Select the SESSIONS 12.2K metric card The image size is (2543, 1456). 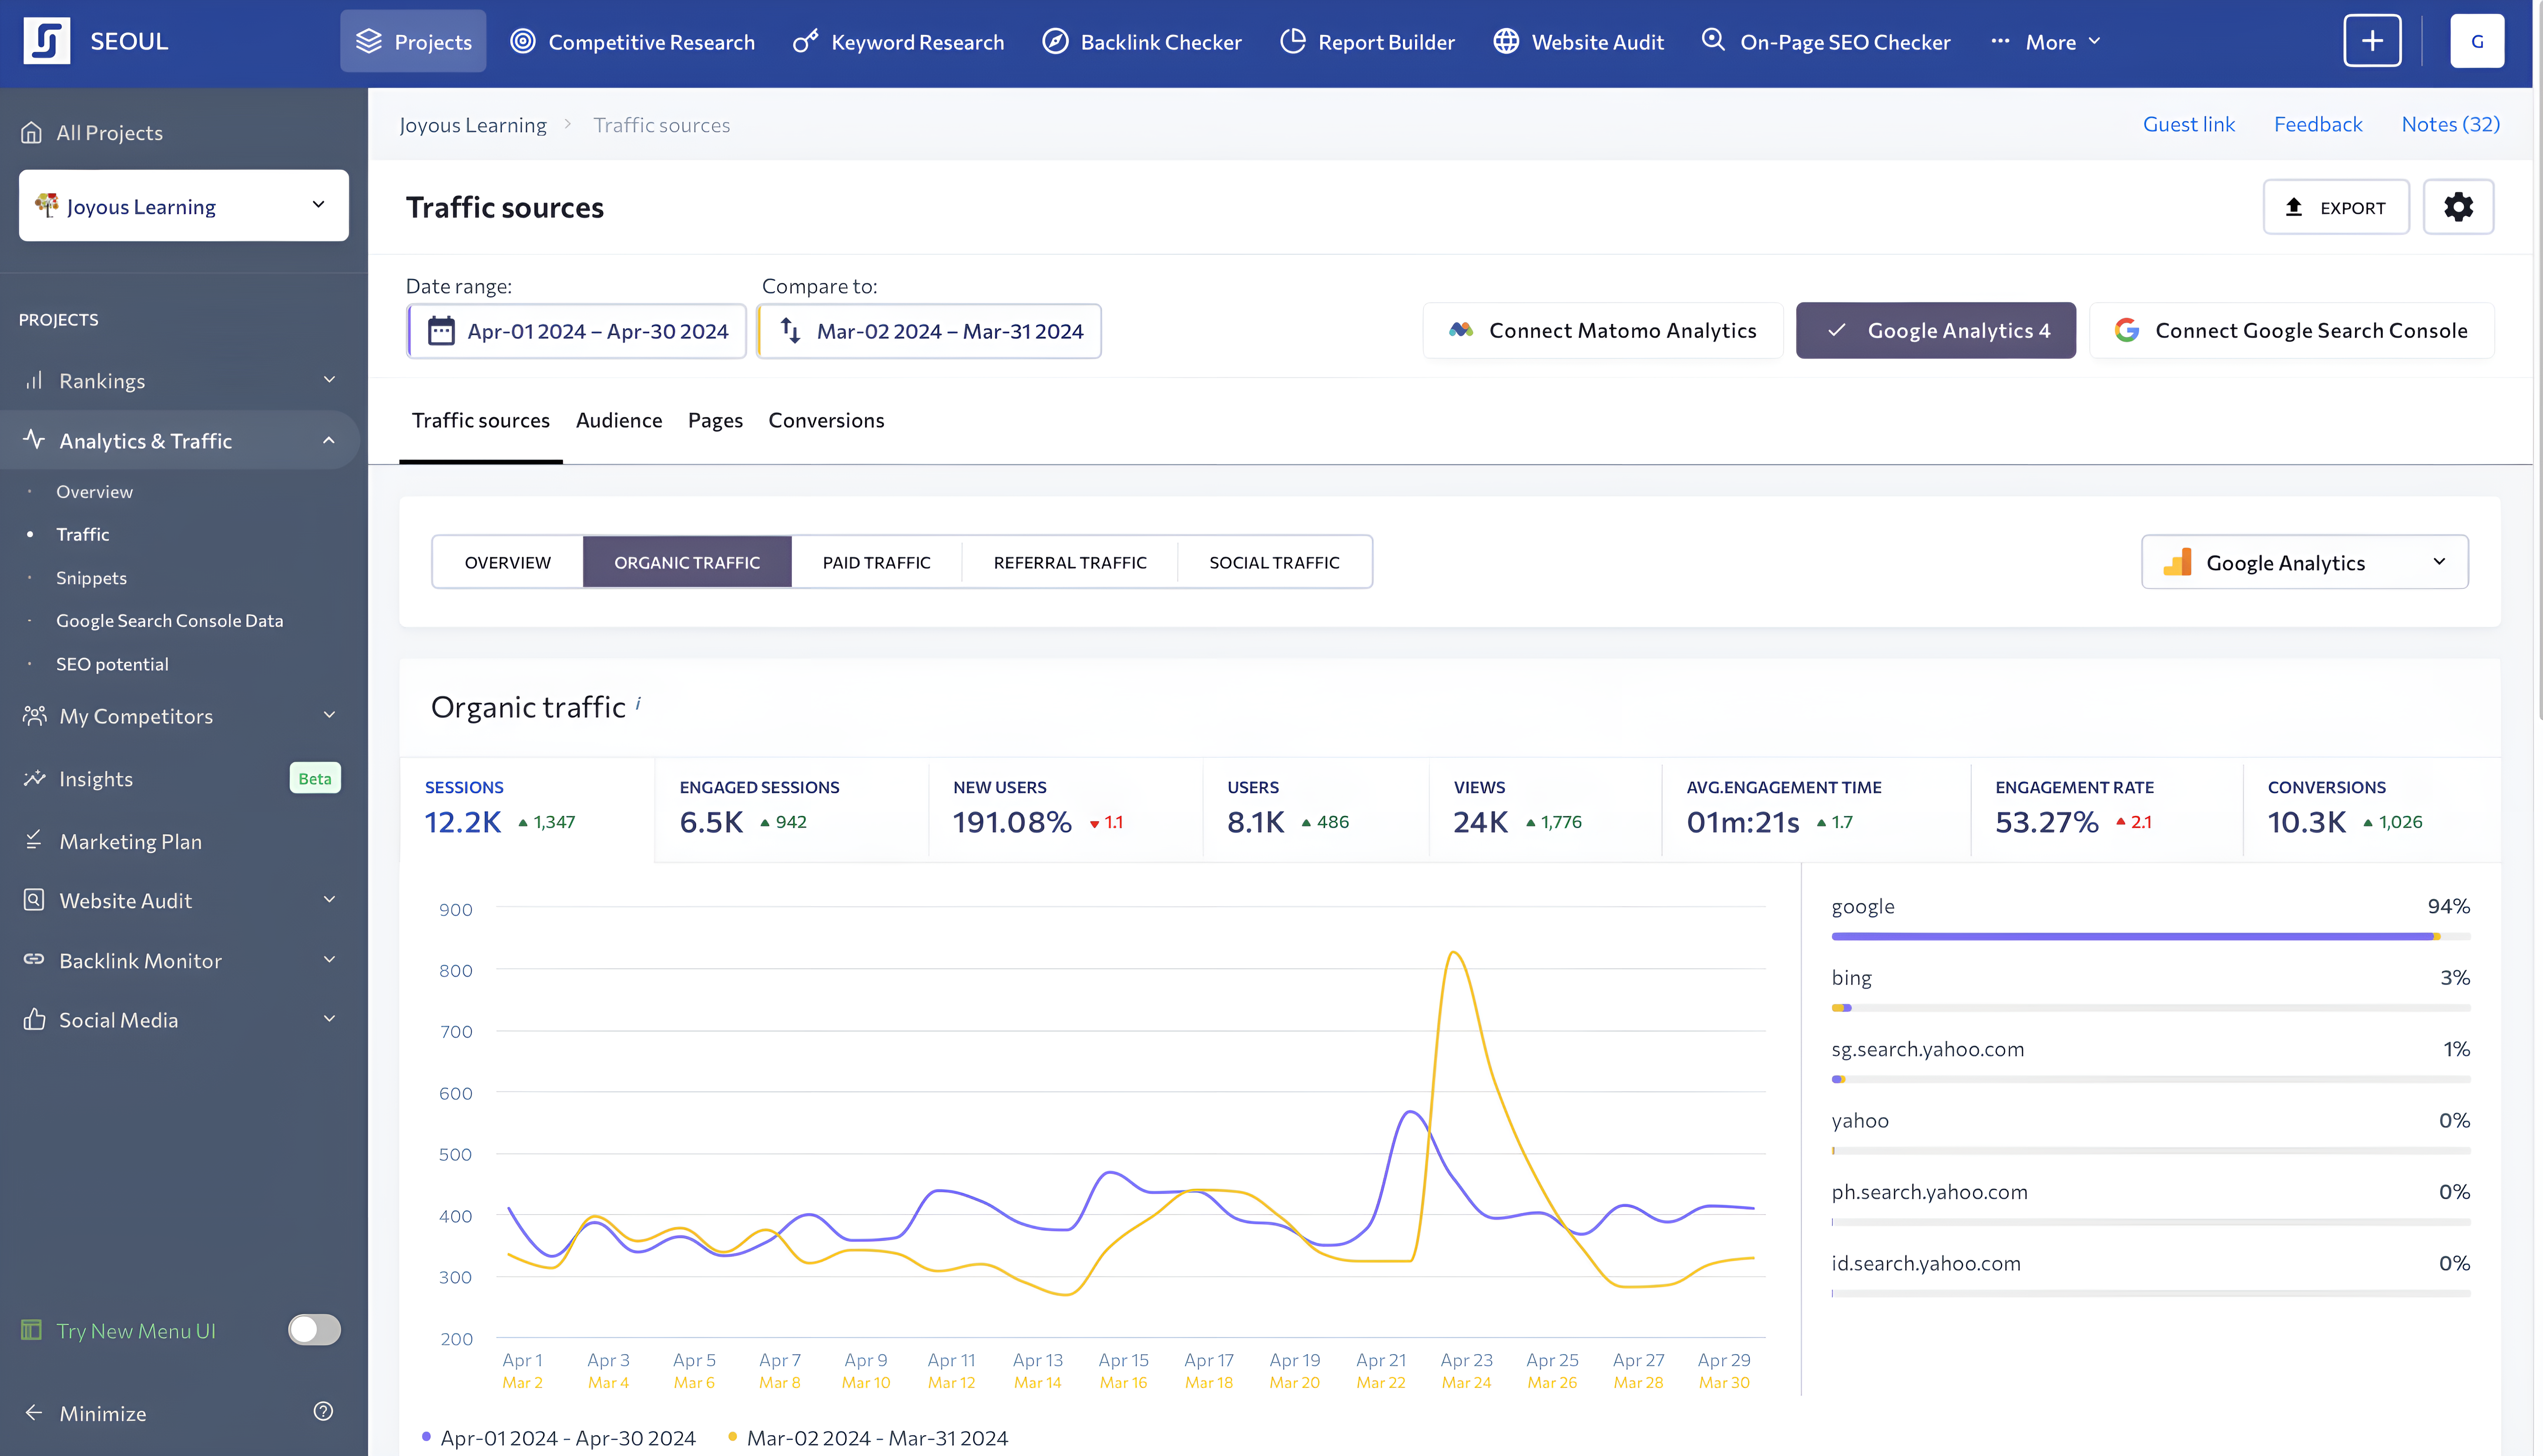527,809
